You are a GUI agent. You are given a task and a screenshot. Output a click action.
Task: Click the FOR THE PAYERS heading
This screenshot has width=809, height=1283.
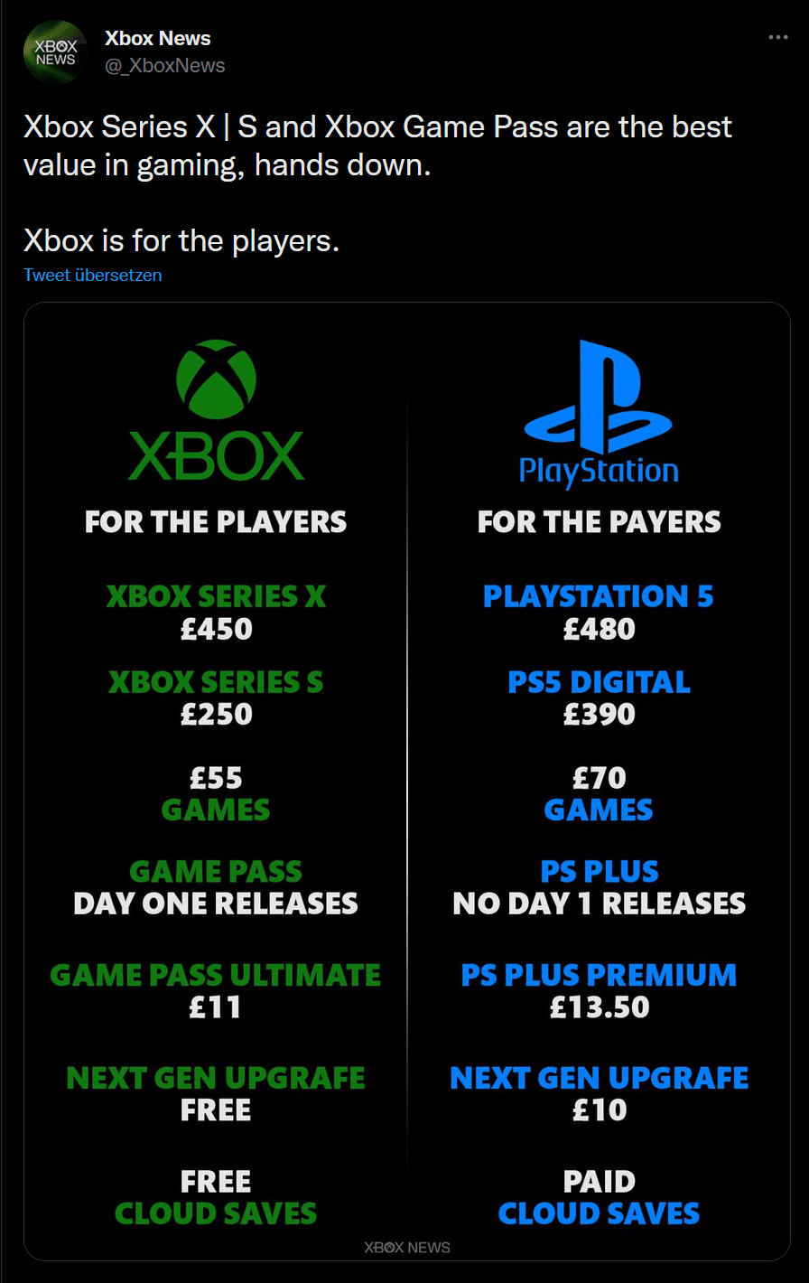(599, 522)
